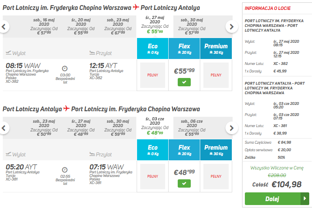Click the clock icon above 02:55 duration
This screenshot has height=209, width=312.
[x=65, y=170]
